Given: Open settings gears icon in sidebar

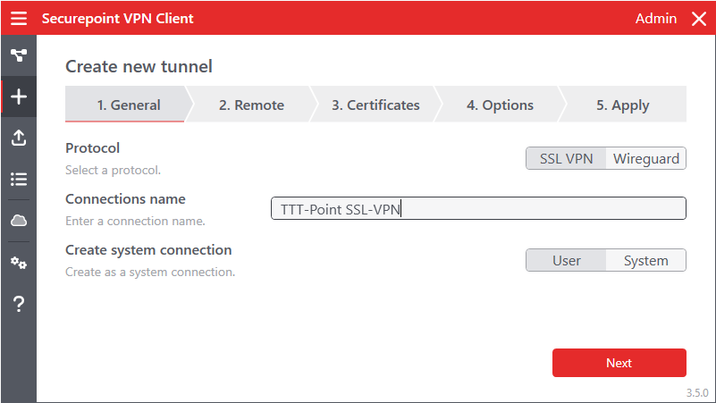Looking at the screenshot, I should point(18,263).
